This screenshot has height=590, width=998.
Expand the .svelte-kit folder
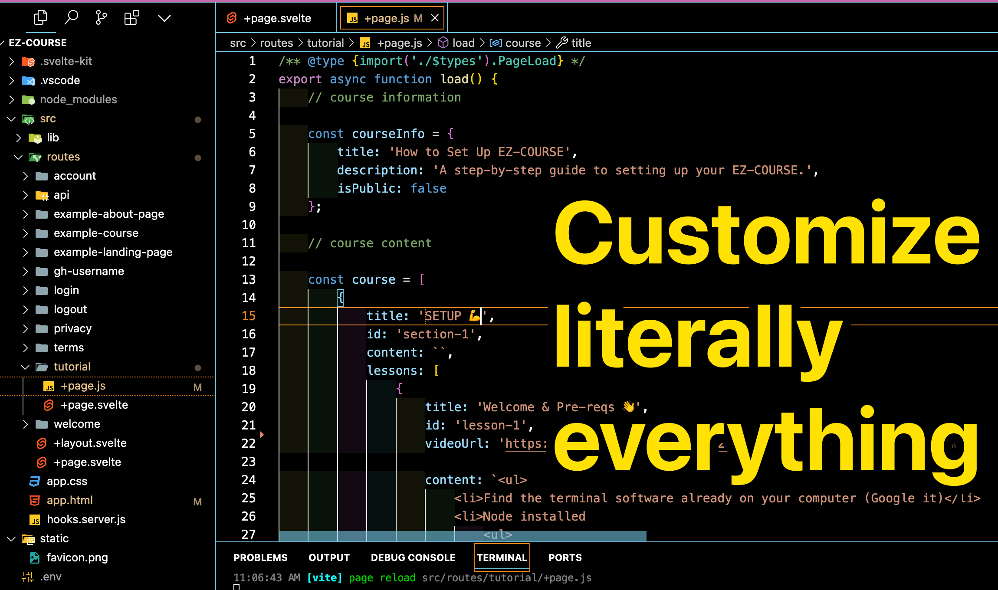pos(12,61)
